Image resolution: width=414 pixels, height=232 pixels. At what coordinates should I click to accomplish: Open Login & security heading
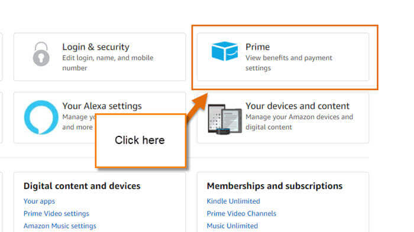coord(96,47)
